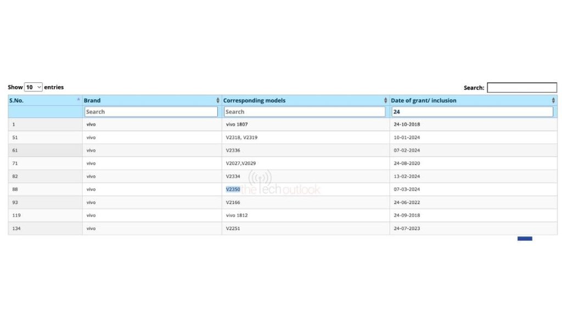562x316 pixels.
Task: Click the Brand column sort arrows icon
Action: (x=218, y=100)
